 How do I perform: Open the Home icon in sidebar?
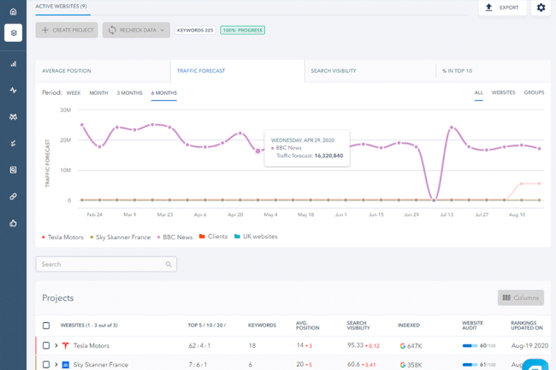pyautogui.click(x=13, y=11)
